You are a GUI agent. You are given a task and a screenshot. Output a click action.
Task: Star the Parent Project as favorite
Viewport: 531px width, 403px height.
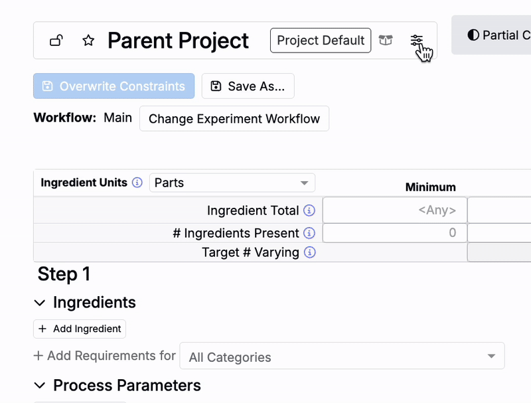coord(88,41)
